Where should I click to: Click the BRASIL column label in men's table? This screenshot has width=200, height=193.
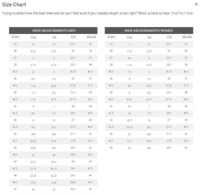pos(91,37)
